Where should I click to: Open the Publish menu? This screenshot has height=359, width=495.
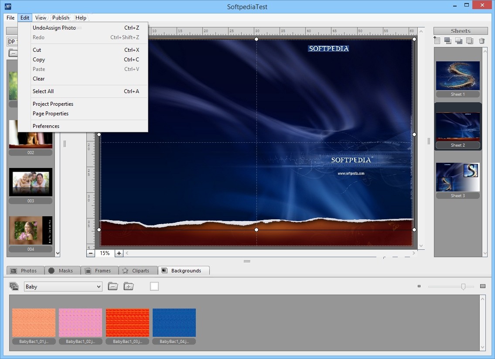(x=61, y=18)
